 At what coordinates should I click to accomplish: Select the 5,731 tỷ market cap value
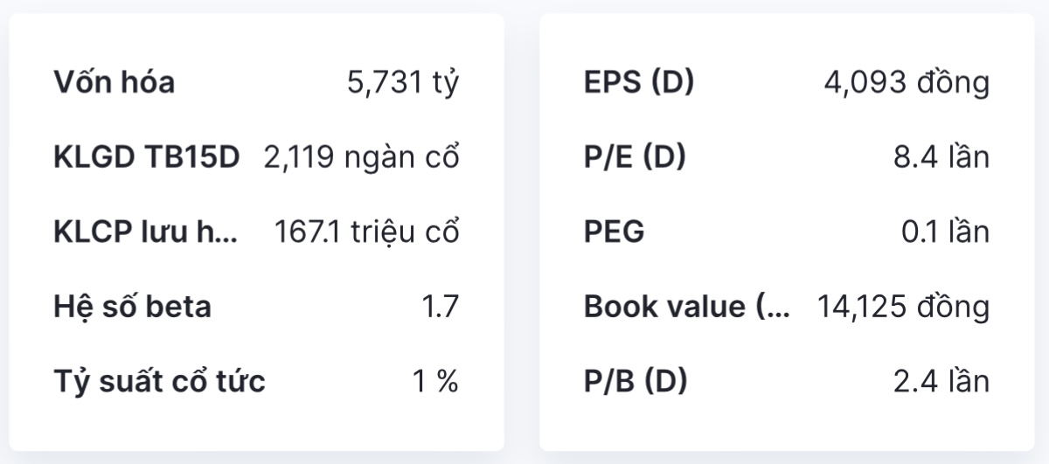(x=403, y=83)
